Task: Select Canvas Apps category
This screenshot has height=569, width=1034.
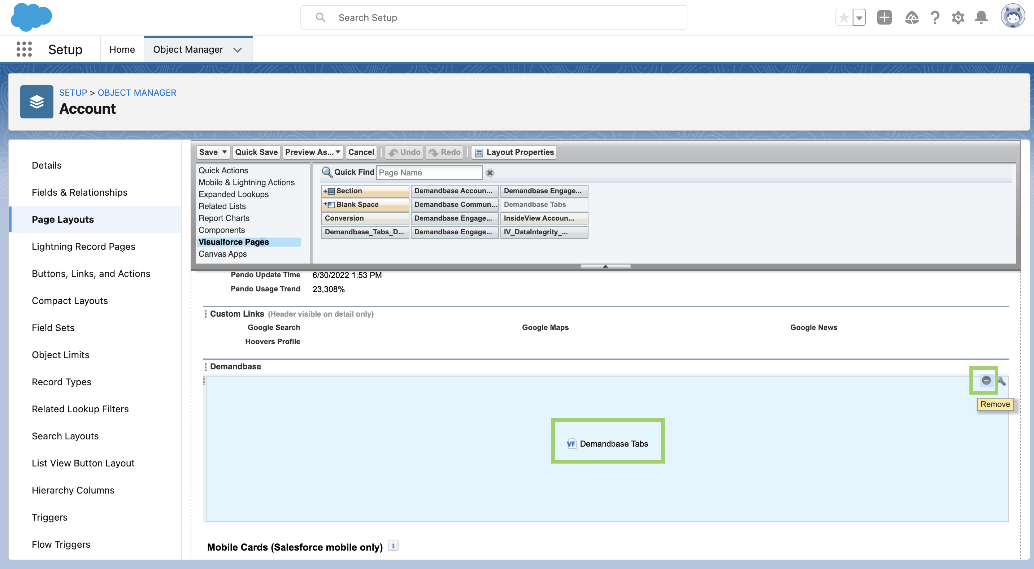Action: coord(222,254)
